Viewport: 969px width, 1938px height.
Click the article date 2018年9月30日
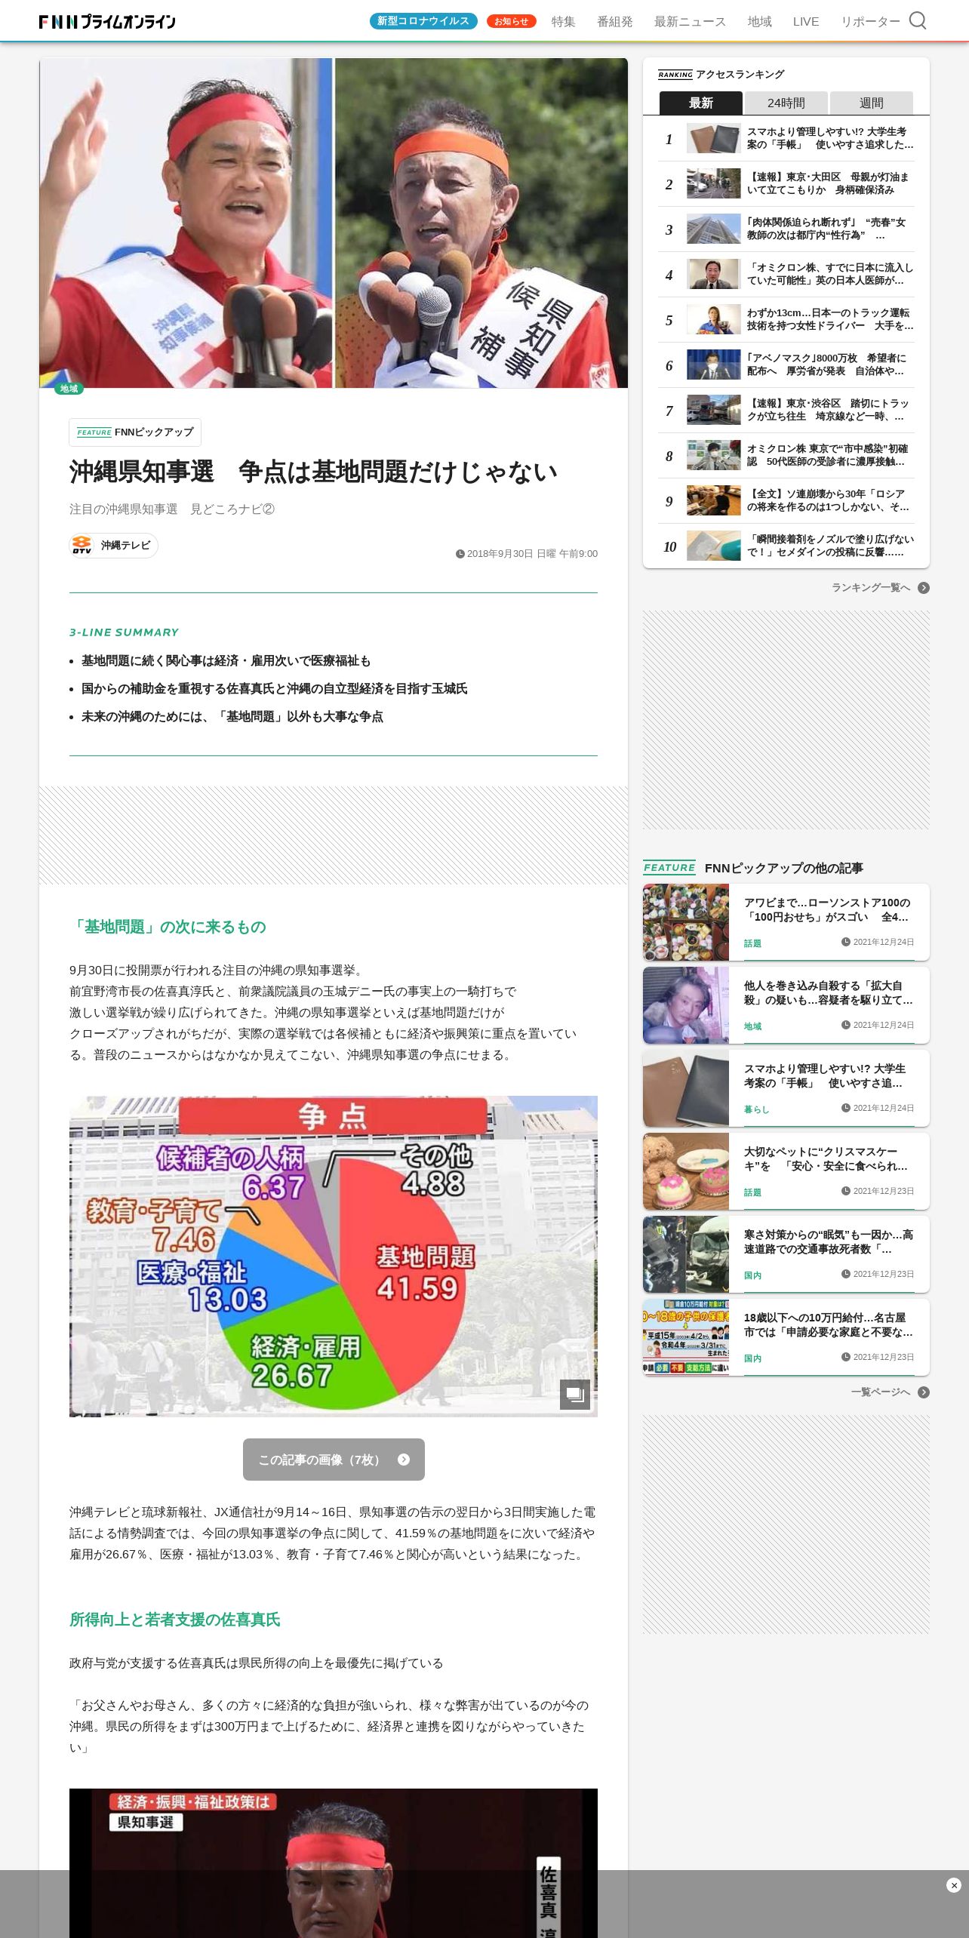click(x=527, y=554)
